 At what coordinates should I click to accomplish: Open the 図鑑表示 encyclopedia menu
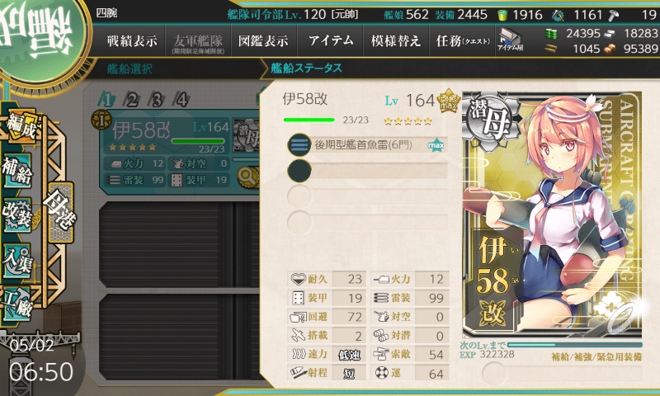click(263, 40)
